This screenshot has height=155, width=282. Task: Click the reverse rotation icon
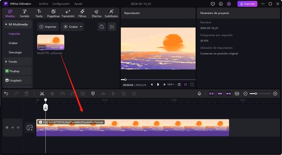[x=124, y=94]
